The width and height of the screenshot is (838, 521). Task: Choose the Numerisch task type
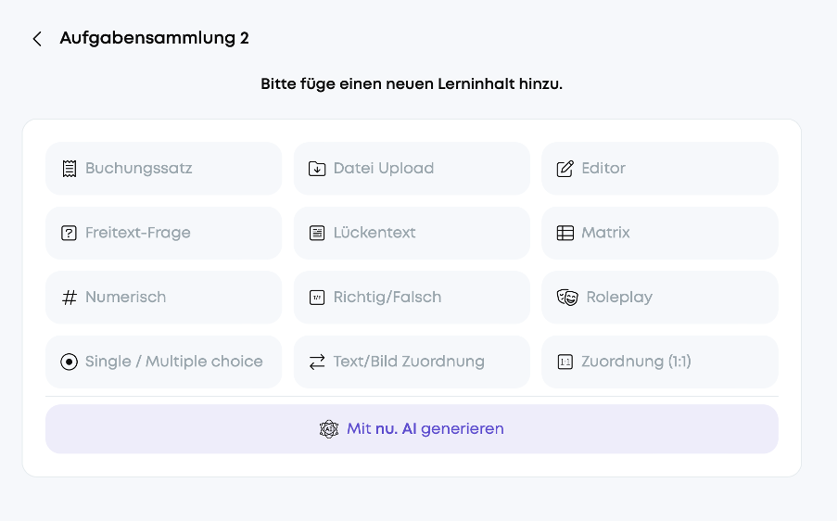pyautogui.click(x=163, y=297)
